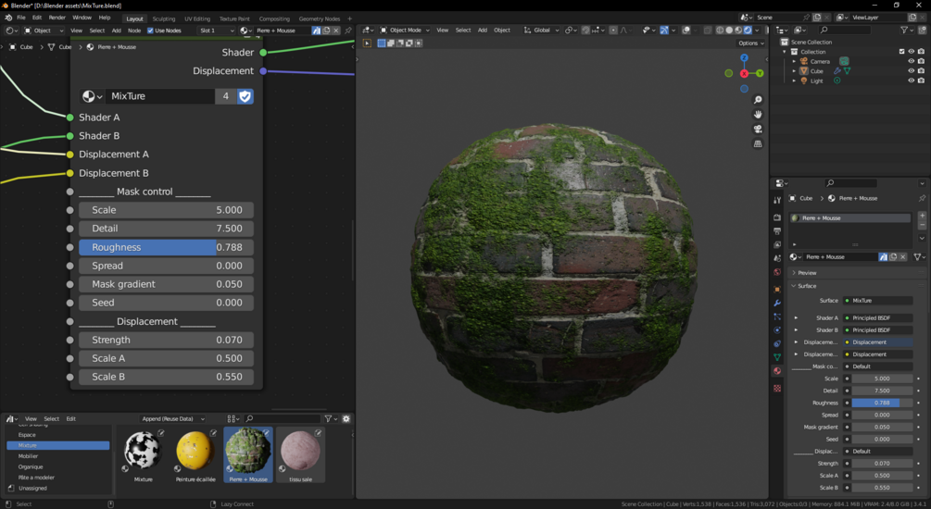Open the Object Mode dropdown
This screenshot has height=509, width=931.
[404, 30]
